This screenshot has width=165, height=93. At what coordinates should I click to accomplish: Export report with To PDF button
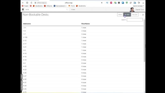coord(127,15)
